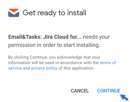The height and width of the screenshot is (102, 131).
Task: Dismiss the dialog with CANCEL
Action: pyautogui.click(x=80, y=91)
